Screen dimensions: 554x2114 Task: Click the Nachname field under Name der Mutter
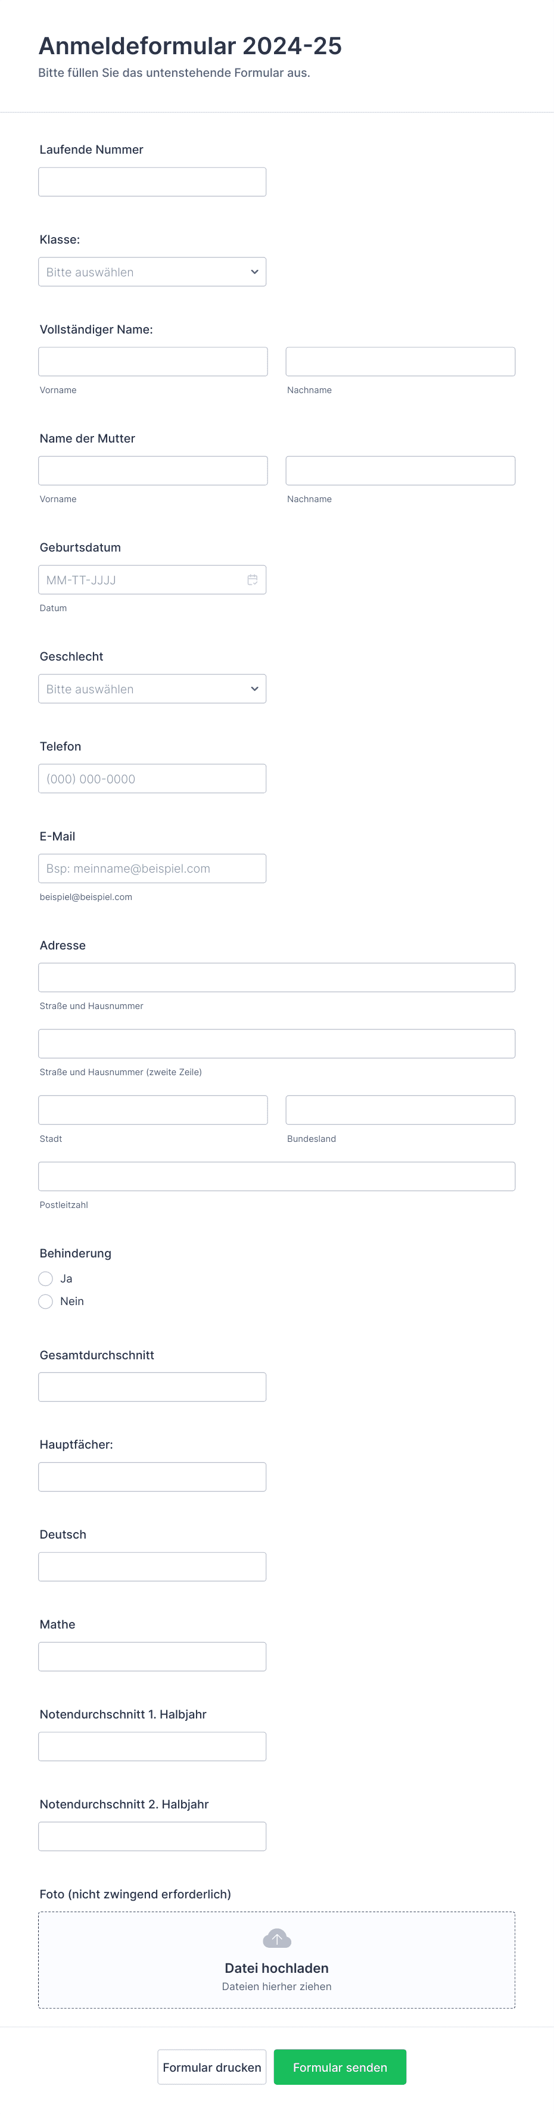point(400,470)
